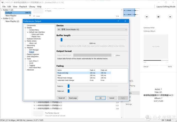
Task: Pause playback with the pause button
Action: tap(158, 17)
